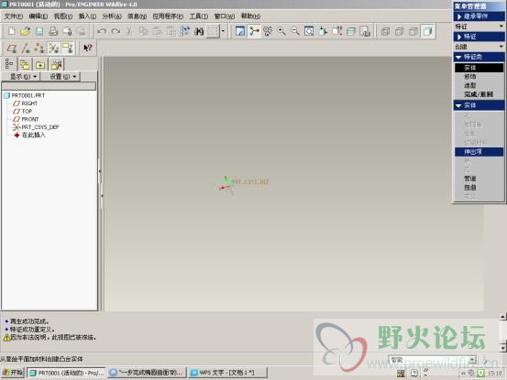Switch to WPS 文字 taskbar window
The width and height of the screenshot is (507, 380).
[x=227, y=373]
